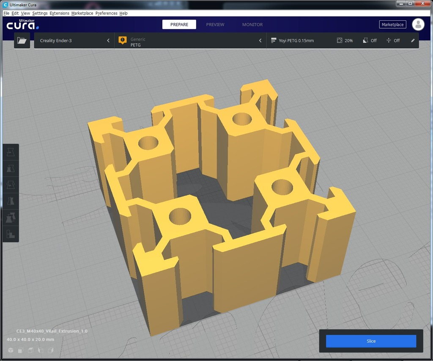Select the Scale tool in left toolbar
The image size is (433, 361).
(x=11, y=168)
